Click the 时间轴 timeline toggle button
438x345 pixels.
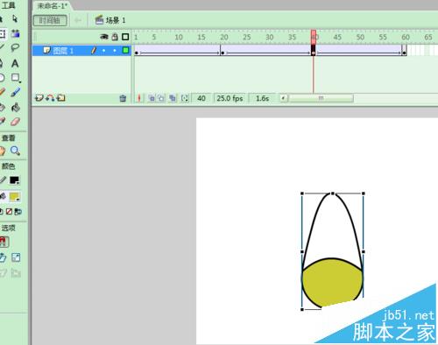point(50,20)
